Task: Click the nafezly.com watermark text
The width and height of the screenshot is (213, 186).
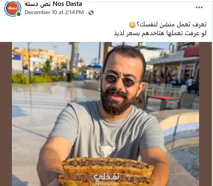Action: point(106,184)
